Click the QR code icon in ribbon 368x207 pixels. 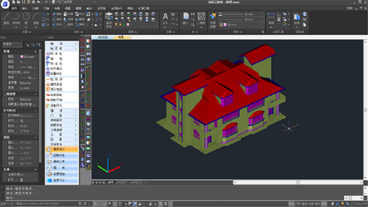click(202, 16)
